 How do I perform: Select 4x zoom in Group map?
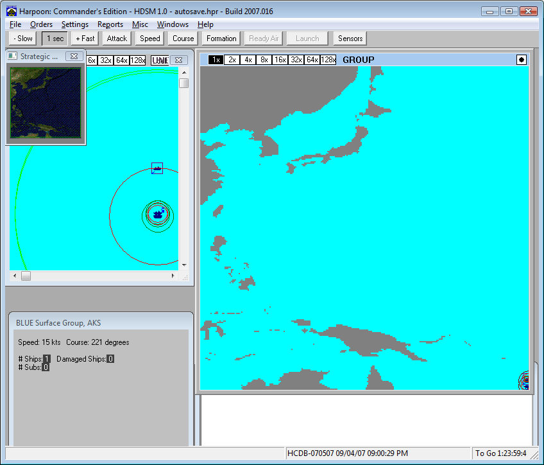click(x=248, y=60)
